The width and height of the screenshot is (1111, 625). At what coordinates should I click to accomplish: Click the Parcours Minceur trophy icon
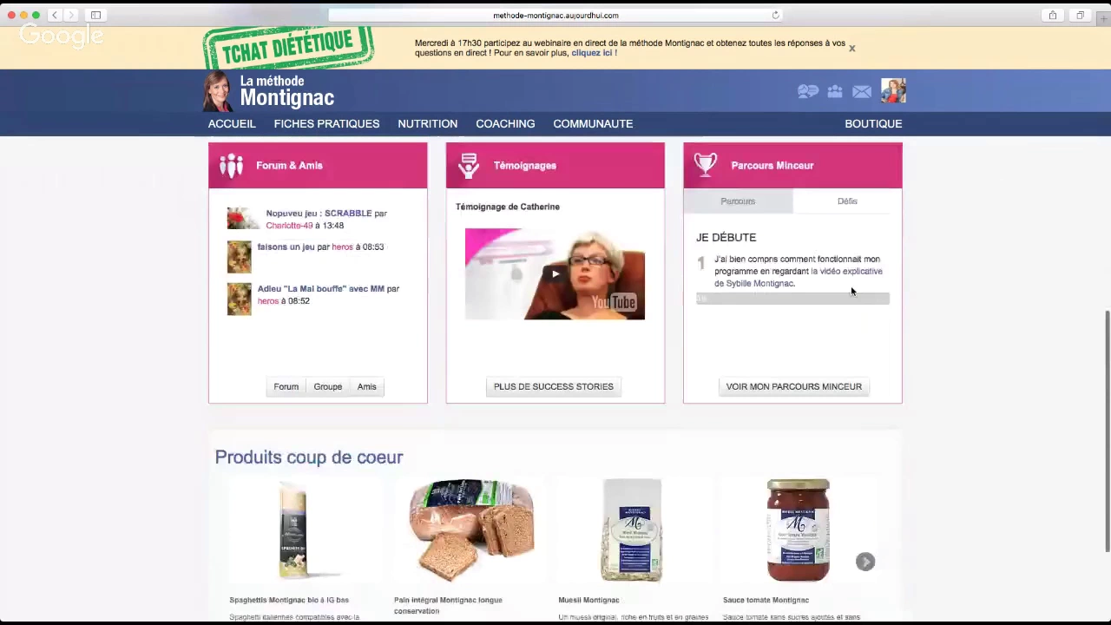pyautogui.click(x=706, y=165)
